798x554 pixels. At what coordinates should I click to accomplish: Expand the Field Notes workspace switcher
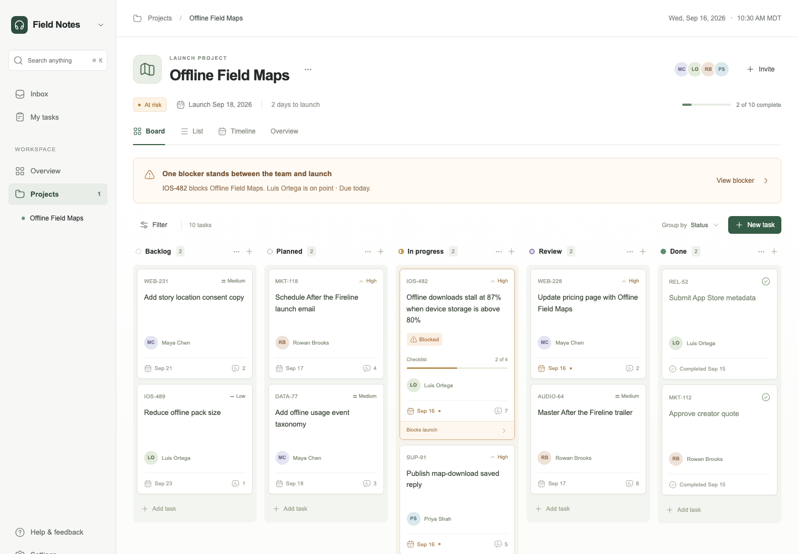pyautogui.click(x=101, y=25)
